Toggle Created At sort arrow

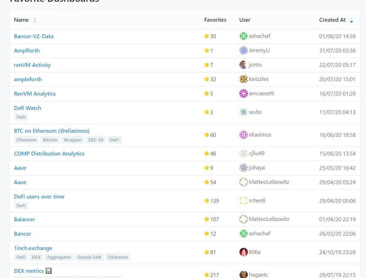(351, 21)
